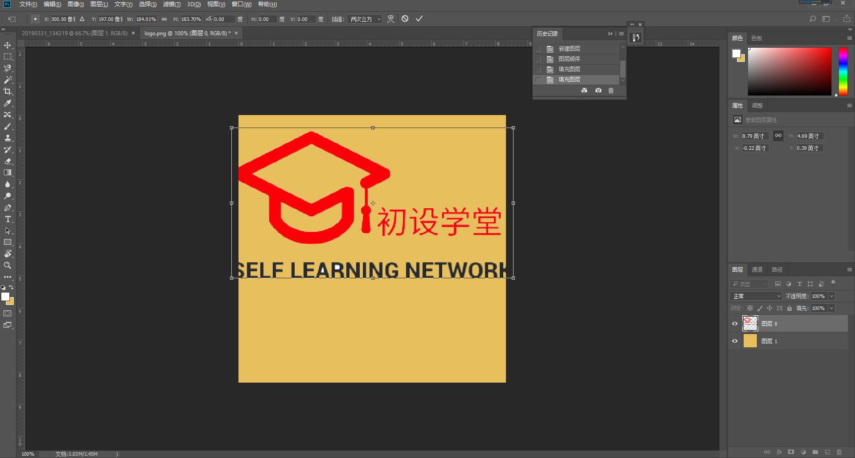
Task: Cancel the transform with the slash button
Action: coord(405,19)
